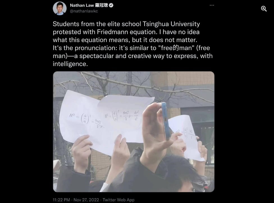274x203 pixels.
Task: Click the magnifier zoom-in icon
Action: 264,9
